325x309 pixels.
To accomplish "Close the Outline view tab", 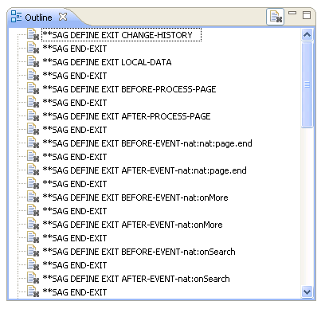I will pyautogui.click(x=63, y=17).
